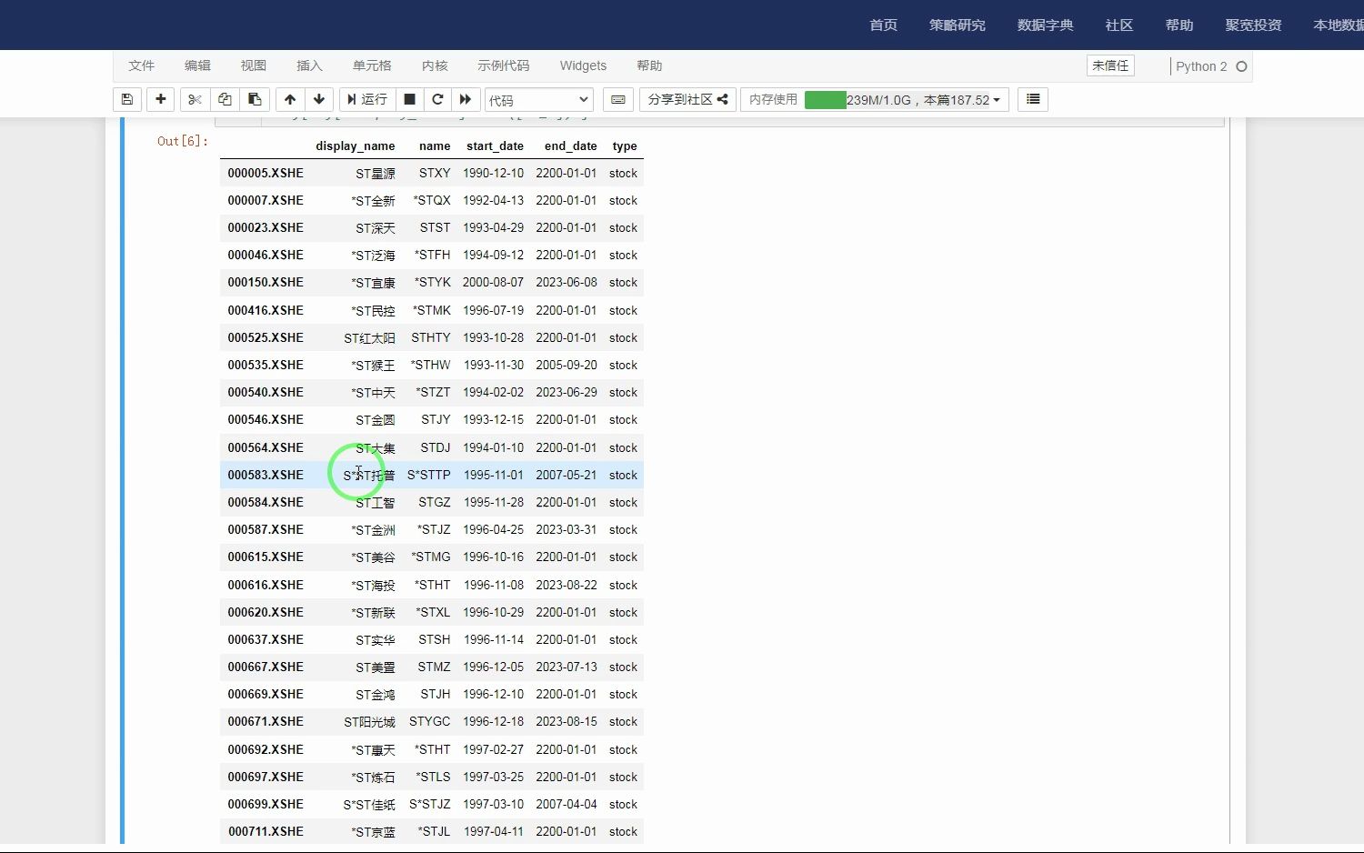Open 数据字典 in the top navigation
The width and height of the screenshot is (1364, 853).
click(1045, 25)
